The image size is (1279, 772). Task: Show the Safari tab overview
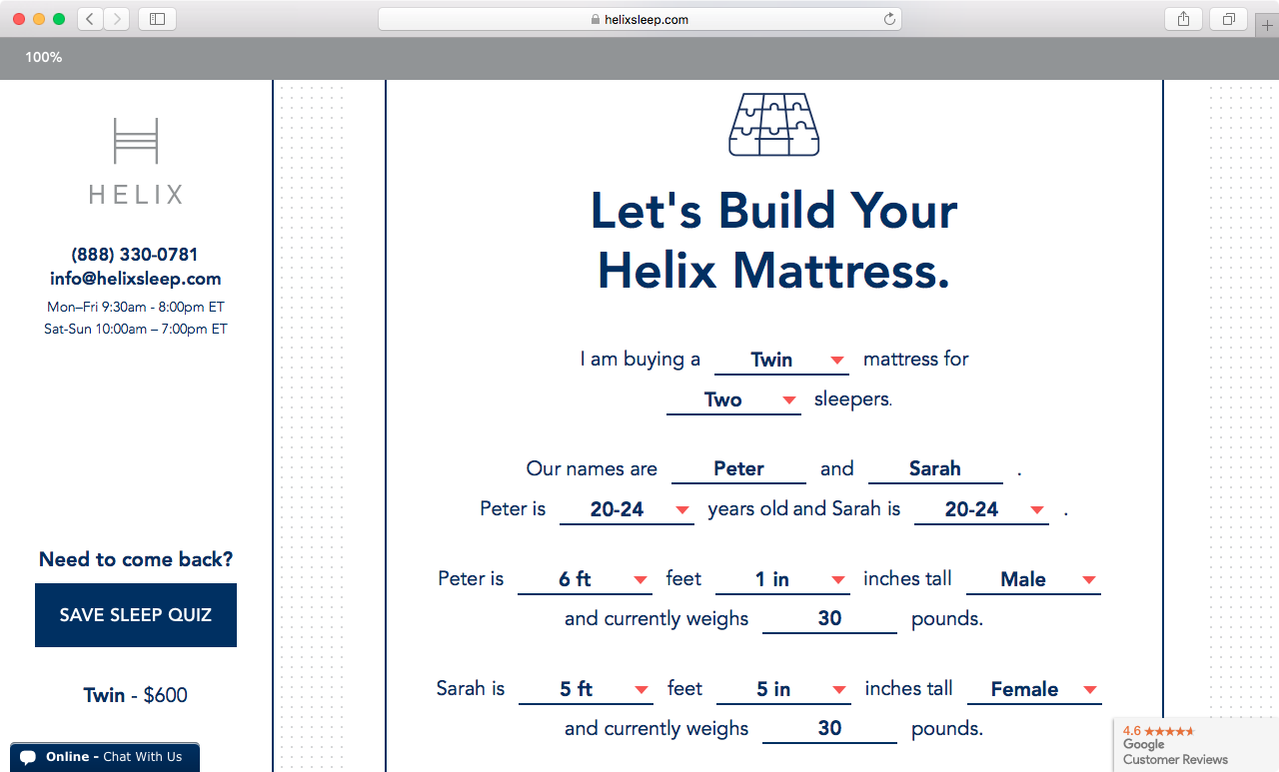point(1229,19)
